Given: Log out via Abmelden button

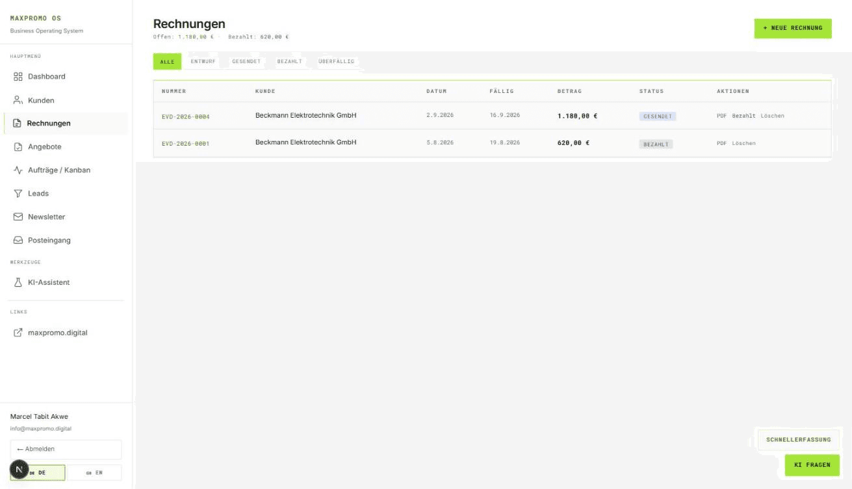Looking at the screenshot, I should coord(66,449).
